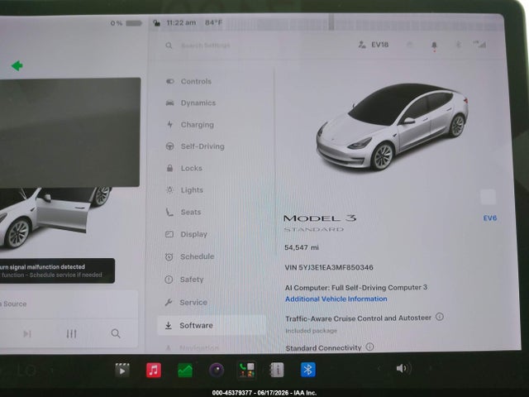Open the media search magnifier icon
Viewport: 529px width, 397px height.
(116, 333)
